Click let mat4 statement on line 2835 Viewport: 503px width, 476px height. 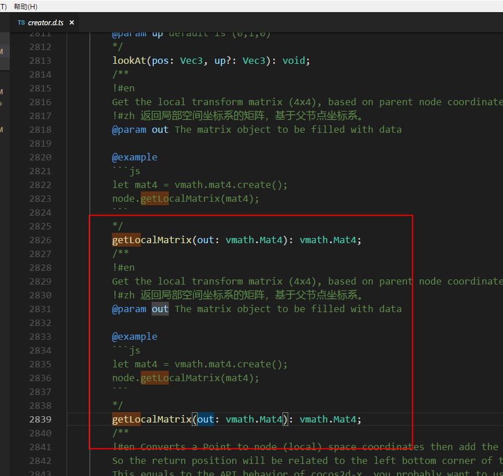[199, 364]
